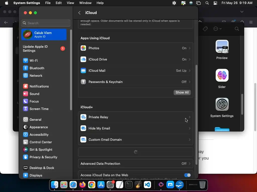
Task: Open Photos iCloud settings row
Action: [x=136, y=48]
